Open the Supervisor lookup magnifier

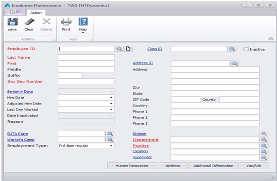(264, 158)
